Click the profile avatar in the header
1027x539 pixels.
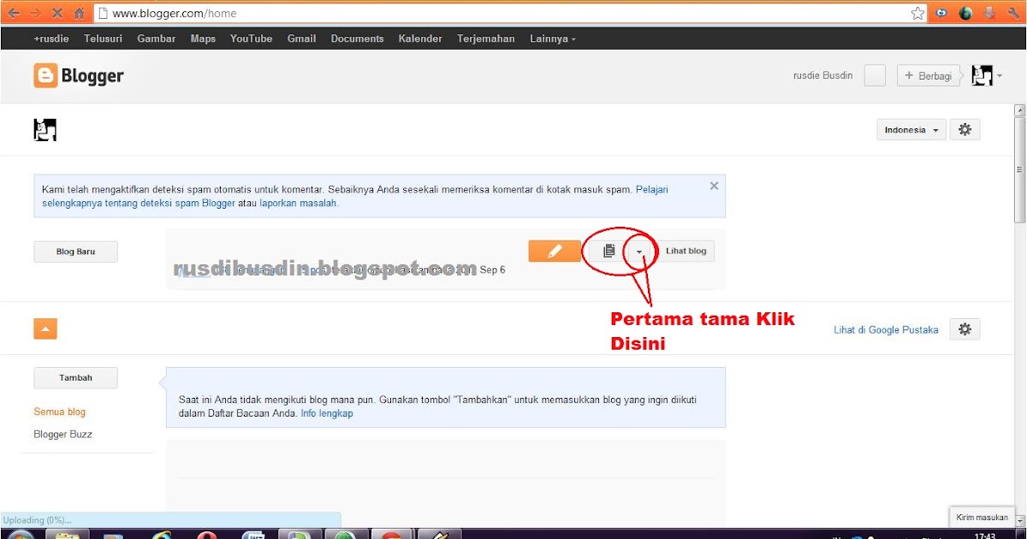click(x=982, y=75)
